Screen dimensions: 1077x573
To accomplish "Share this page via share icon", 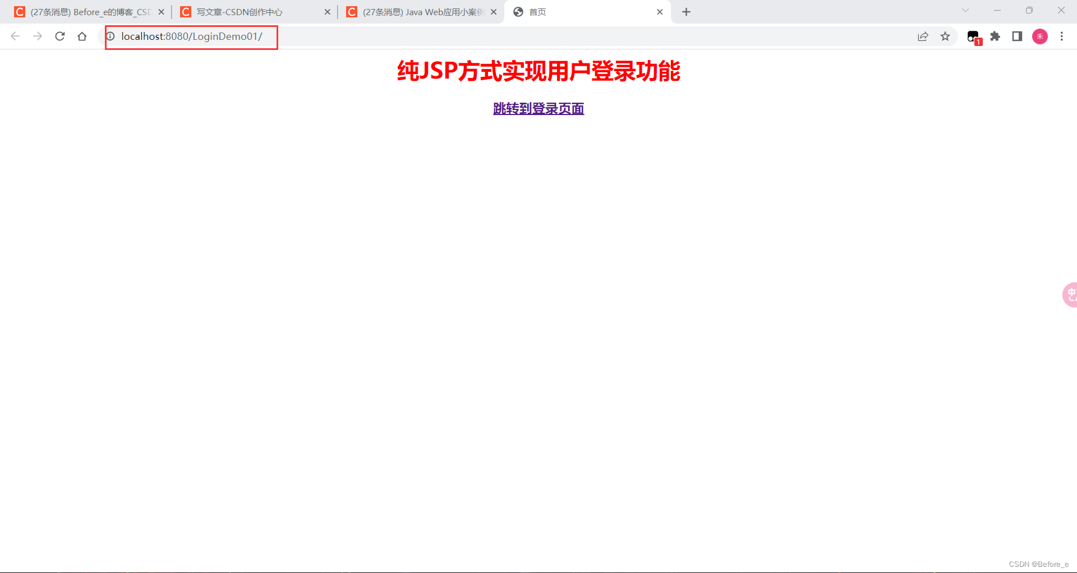I will point(923,36).
